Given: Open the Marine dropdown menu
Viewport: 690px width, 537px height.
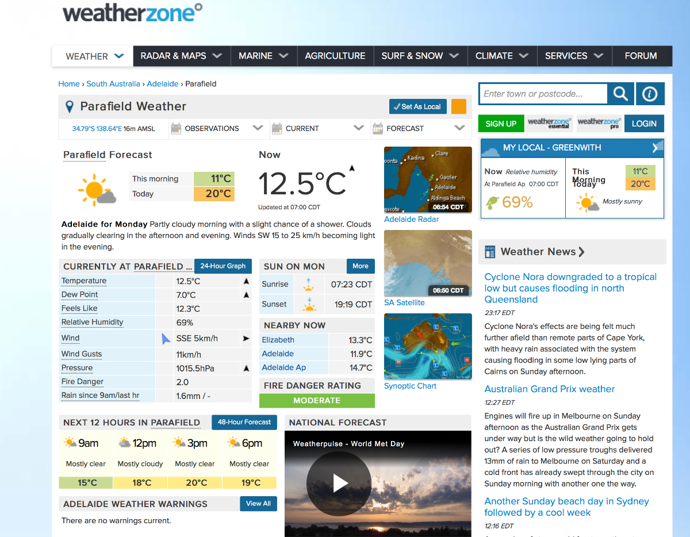Looking at the screenshot, I should coord(263,56).
